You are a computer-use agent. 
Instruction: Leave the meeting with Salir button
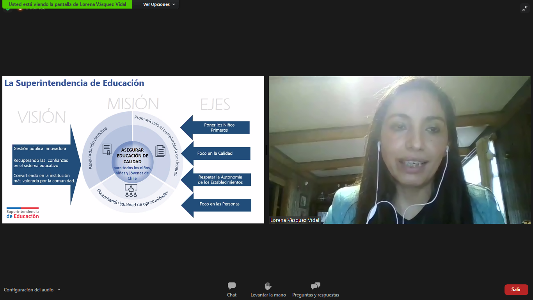516,289
